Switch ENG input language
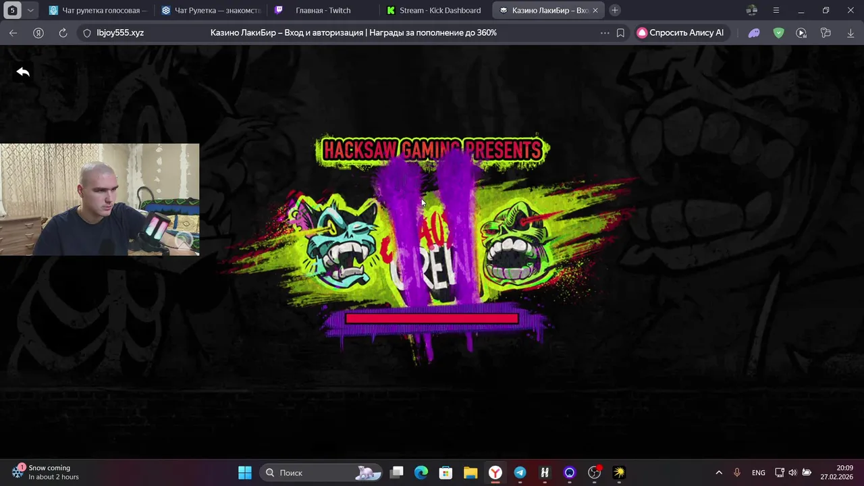Screen dimensions: 864x486 759,473
